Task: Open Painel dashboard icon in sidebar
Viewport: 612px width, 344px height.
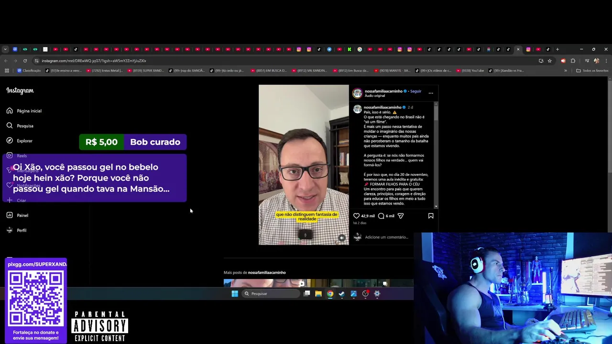Action: (10, 215)
